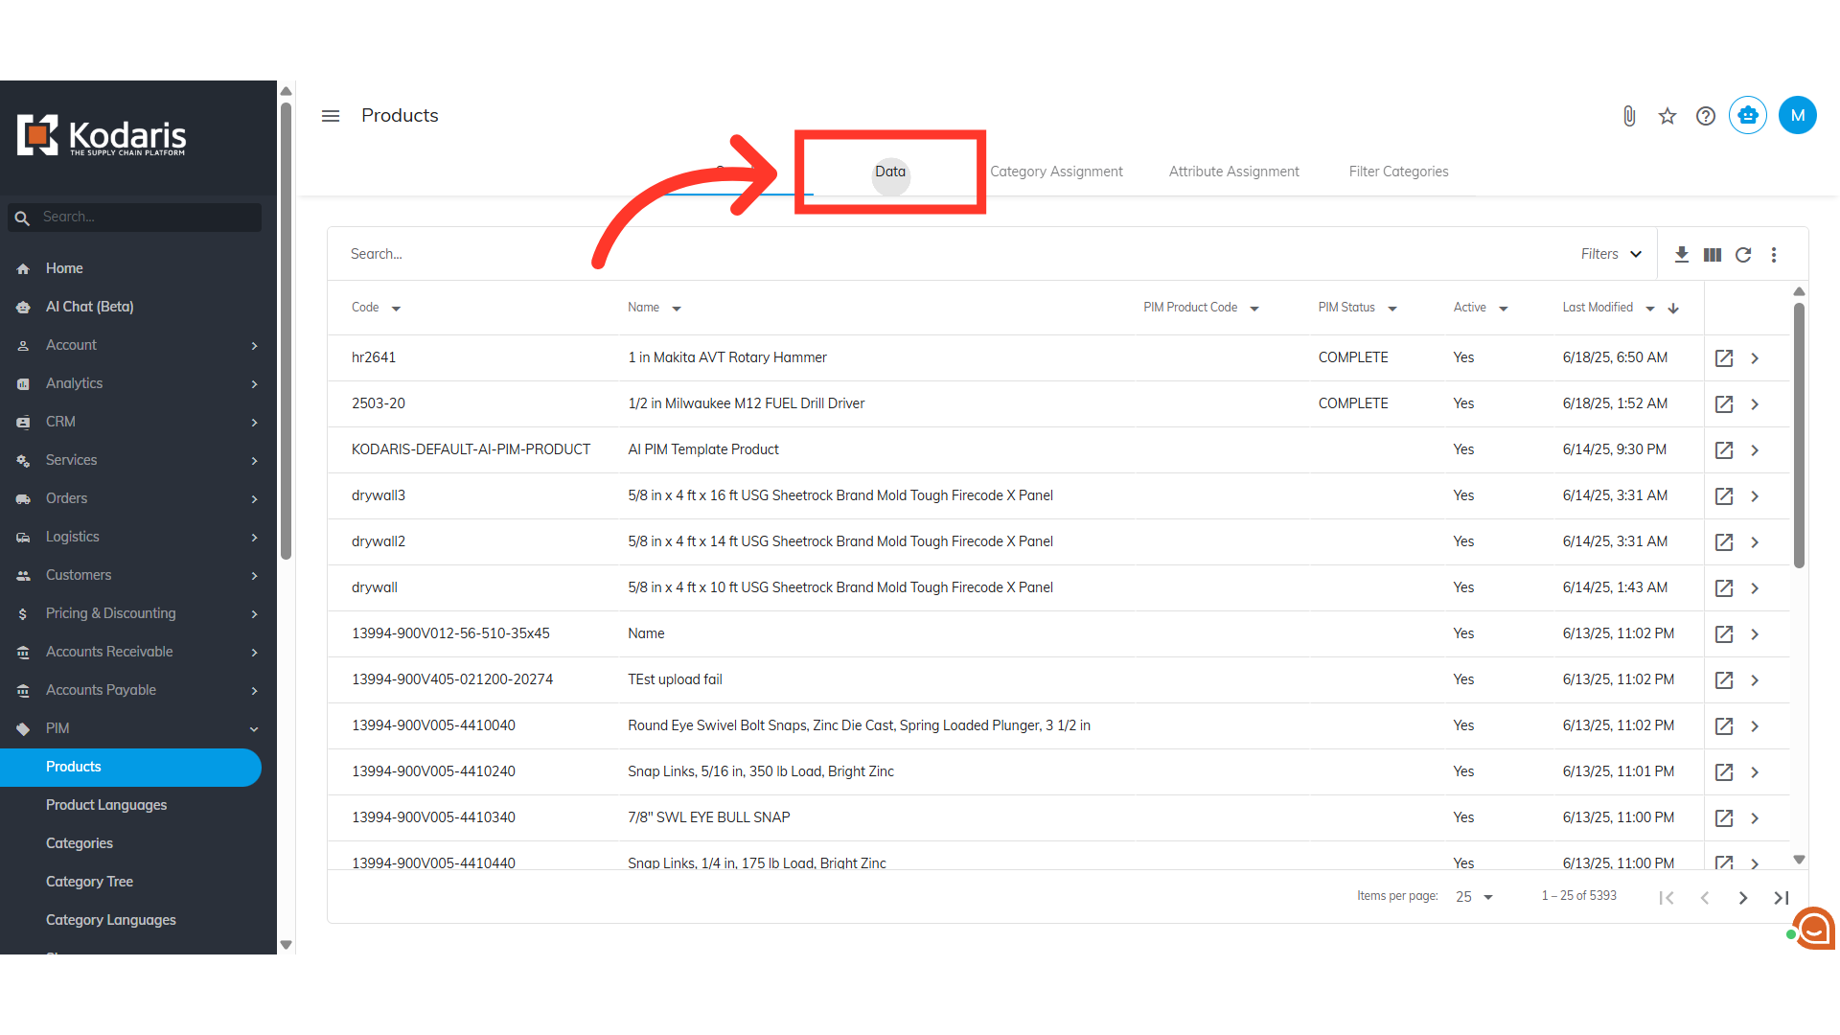Go to next page of products
The height and width of the screenshot is (1035, 1840).
1743,897
